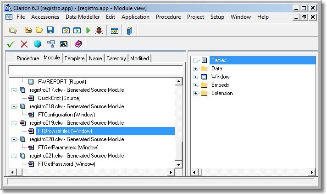
Task: Collapse the registro017.clw module node
Action: pos(14,90)
